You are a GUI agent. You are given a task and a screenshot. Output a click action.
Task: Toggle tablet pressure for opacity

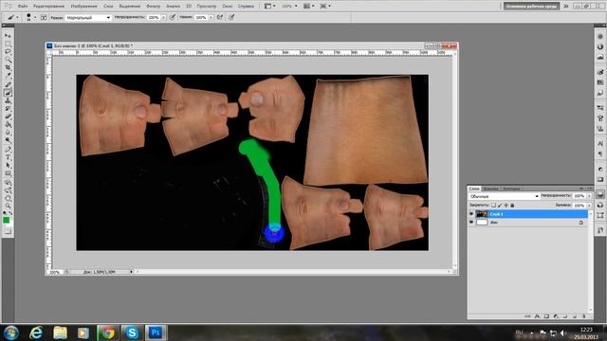coord(173,17)
